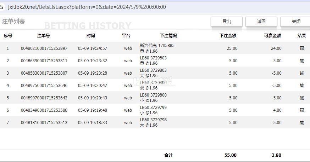Click the site info icon beside the URL
The image size is (310, 162).
[x=1, y=7]
